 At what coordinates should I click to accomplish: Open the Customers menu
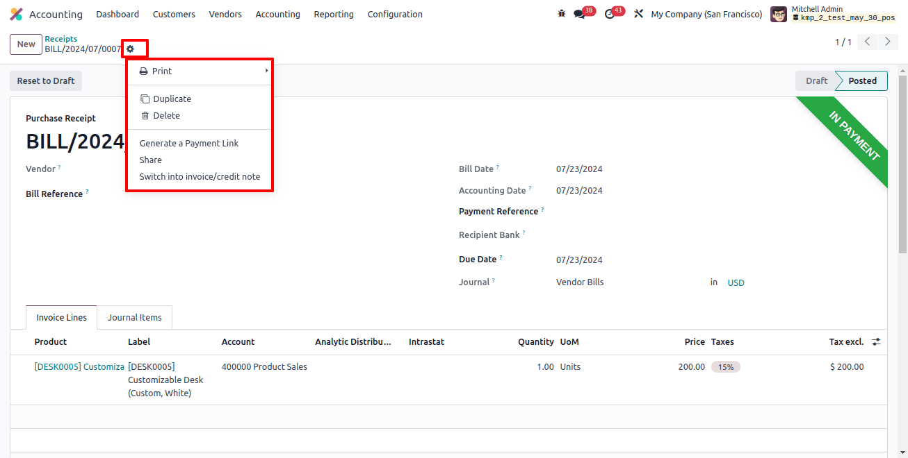pyautogui.click(x=174, y=14)
